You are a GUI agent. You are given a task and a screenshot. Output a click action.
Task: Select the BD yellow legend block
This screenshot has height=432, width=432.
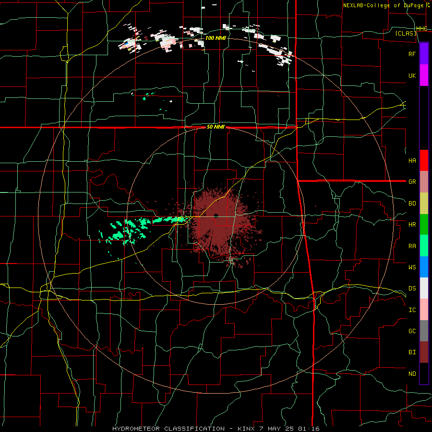point(424,204)
